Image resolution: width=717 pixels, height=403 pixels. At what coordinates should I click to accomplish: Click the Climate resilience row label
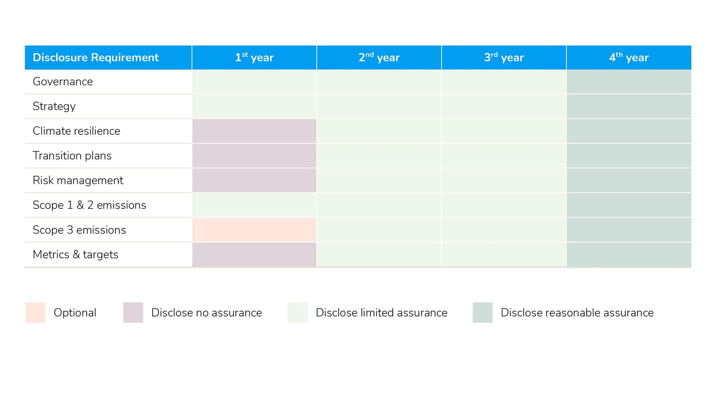point(77,131)
